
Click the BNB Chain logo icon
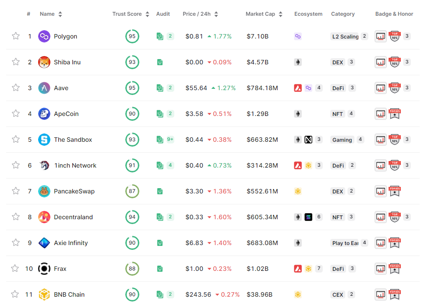point(44,294)
